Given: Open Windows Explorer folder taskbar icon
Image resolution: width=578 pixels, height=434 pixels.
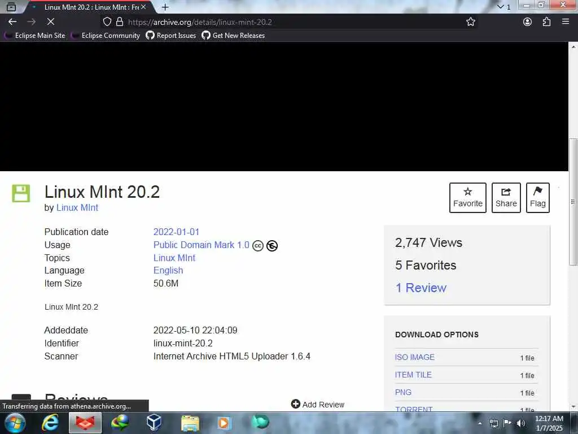Looking at the screenshot, I should (190, 423).
